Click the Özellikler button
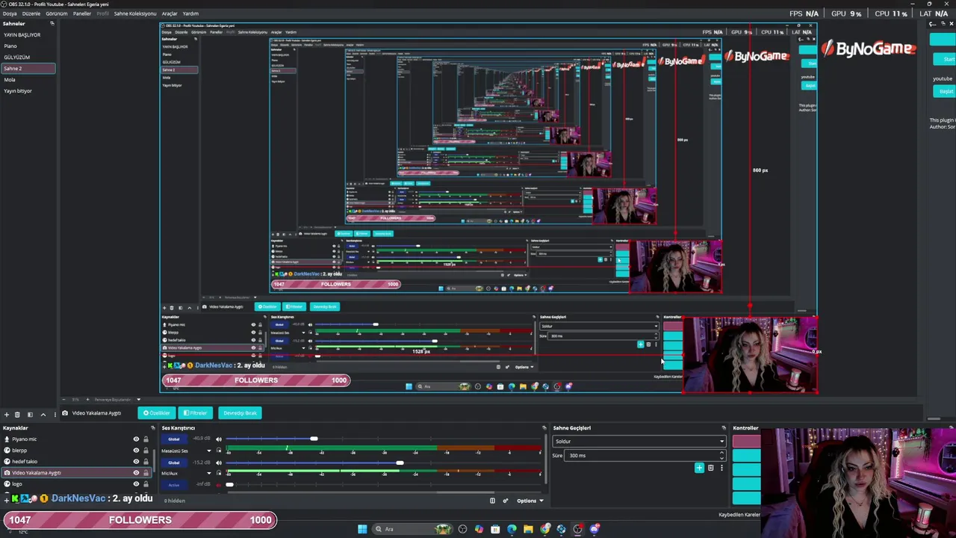The width and height of the screenshot is (956, 538). (x=157, y=413)
